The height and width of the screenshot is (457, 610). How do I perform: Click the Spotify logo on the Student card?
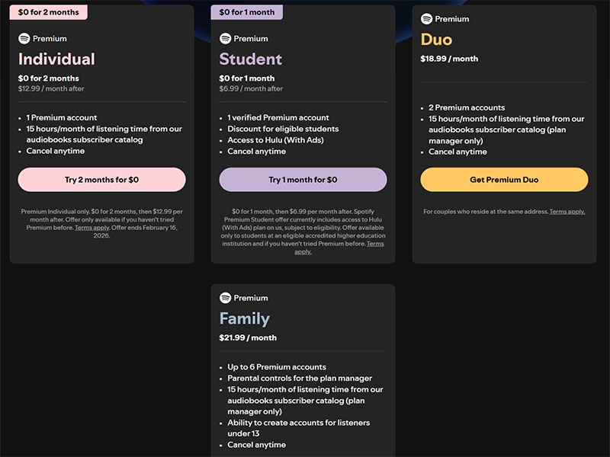coord(225,39)
